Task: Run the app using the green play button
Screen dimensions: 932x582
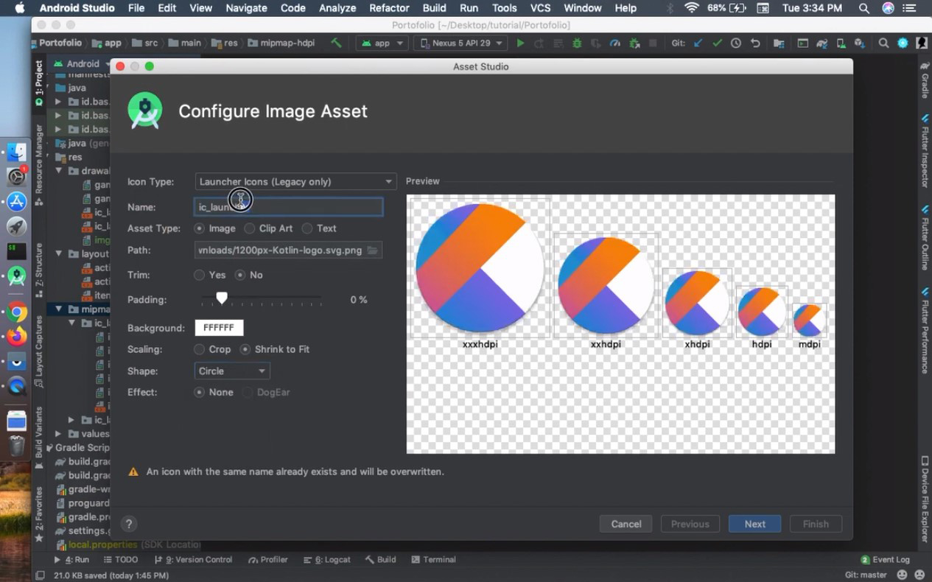Action: (520, 43)
